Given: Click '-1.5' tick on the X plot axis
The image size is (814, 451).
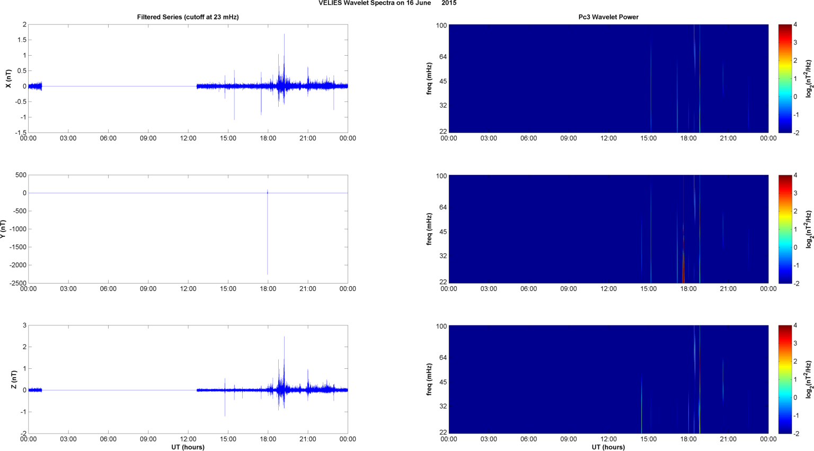Looking at the screenshot, I should coord(21,132).
